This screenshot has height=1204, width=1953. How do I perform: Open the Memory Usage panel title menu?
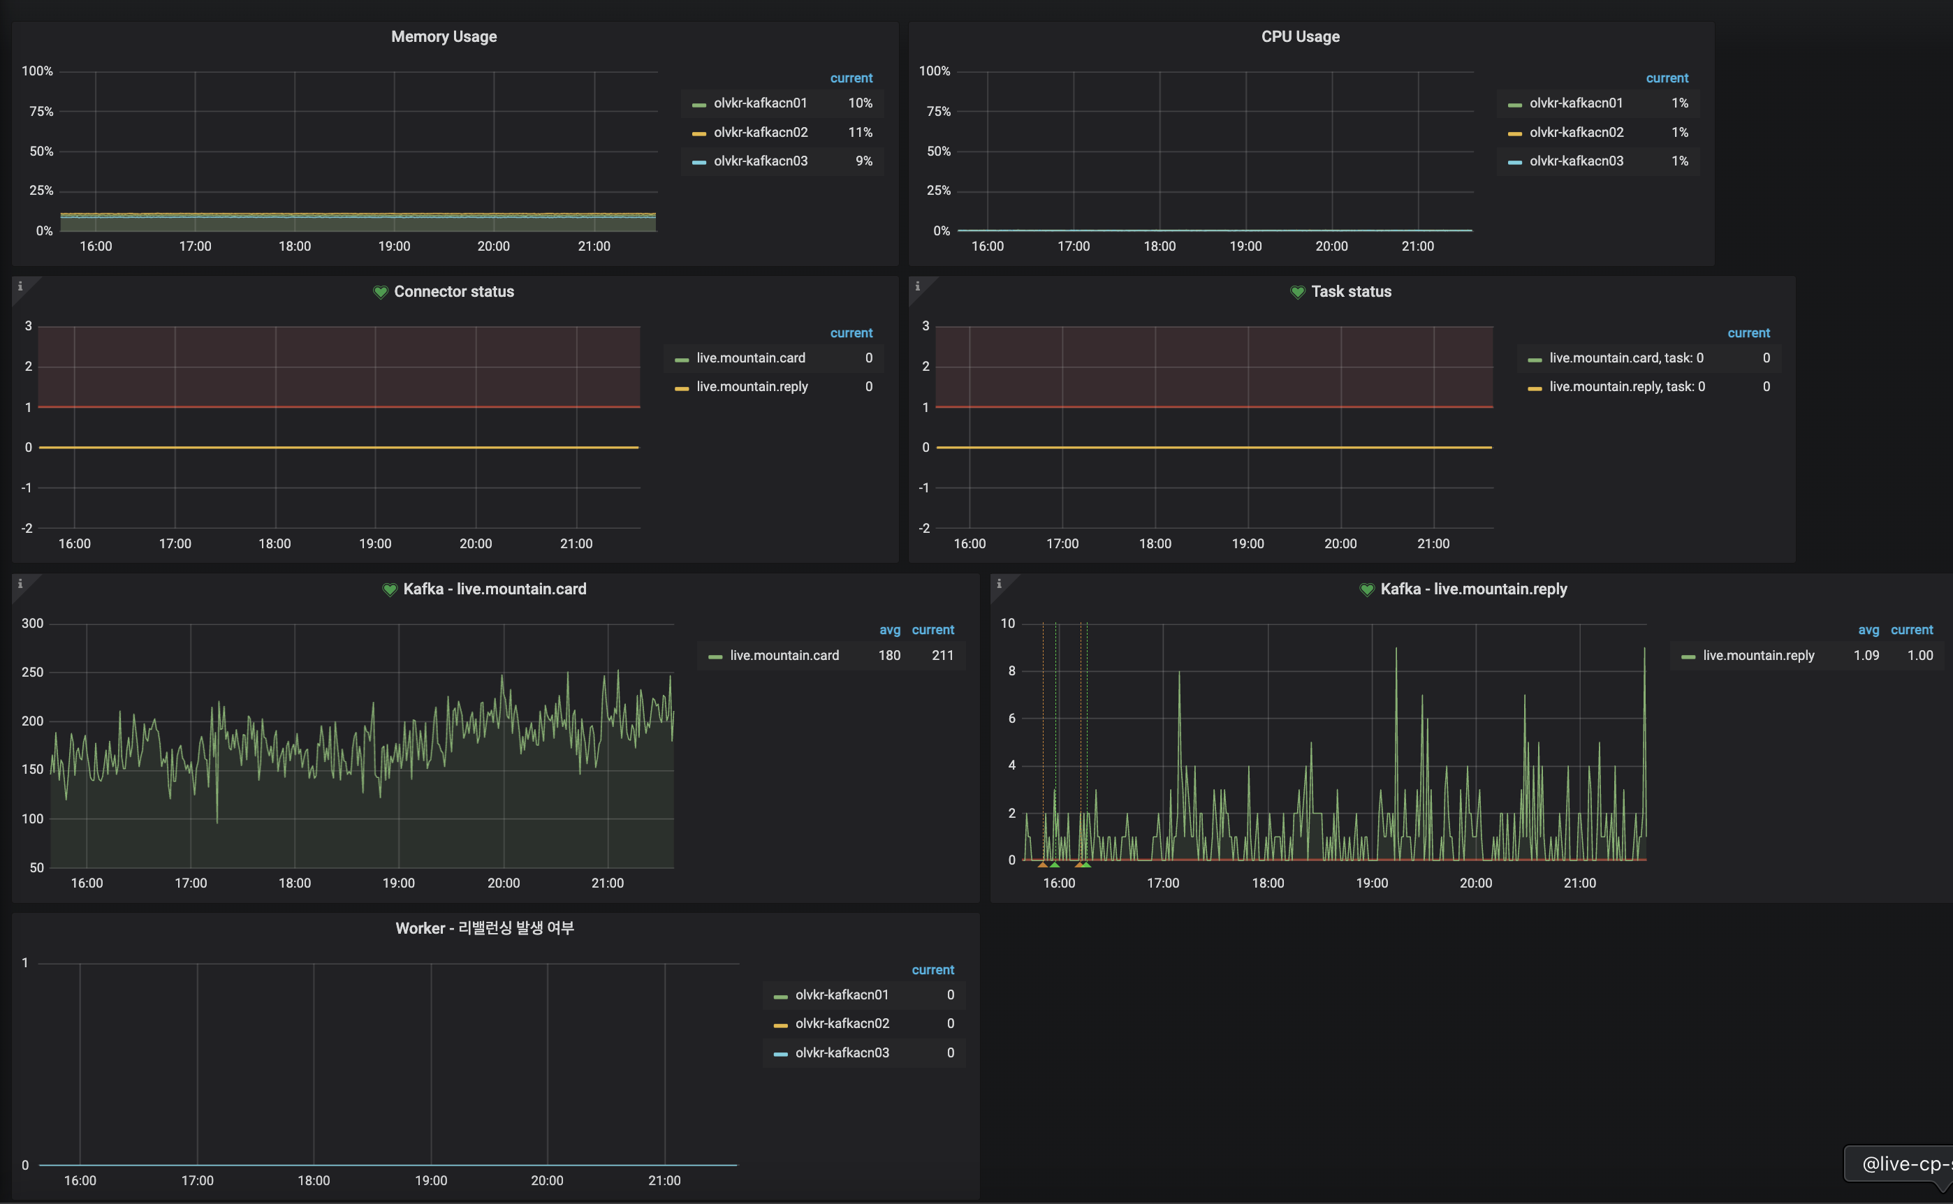tap(444, 36)
